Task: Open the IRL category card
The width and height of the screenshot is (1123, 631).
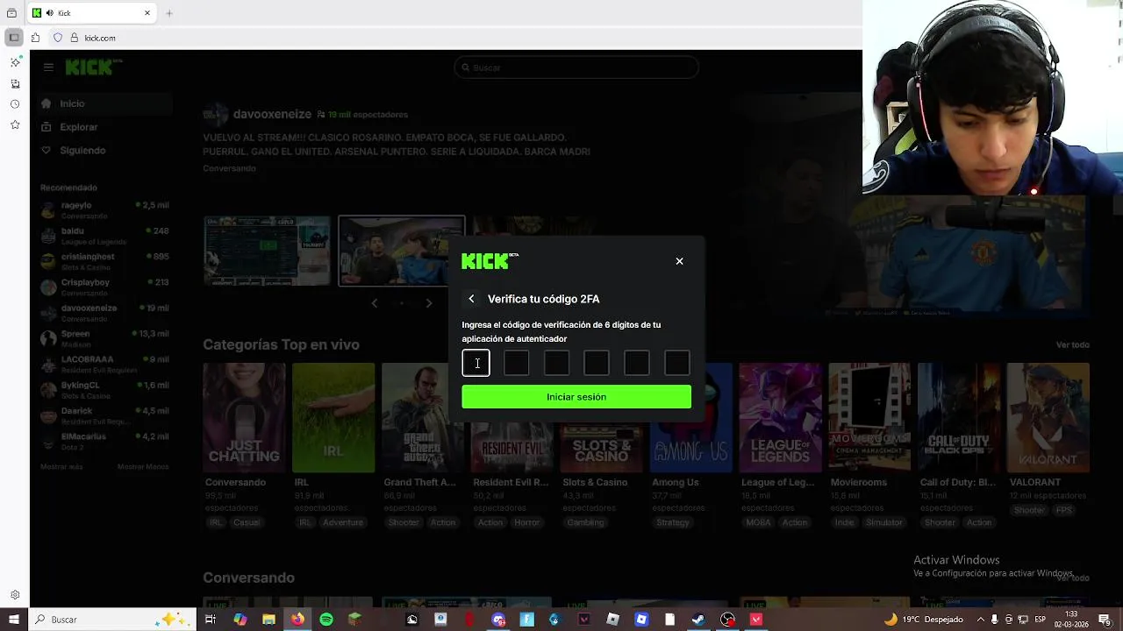Action: (333, 418)
